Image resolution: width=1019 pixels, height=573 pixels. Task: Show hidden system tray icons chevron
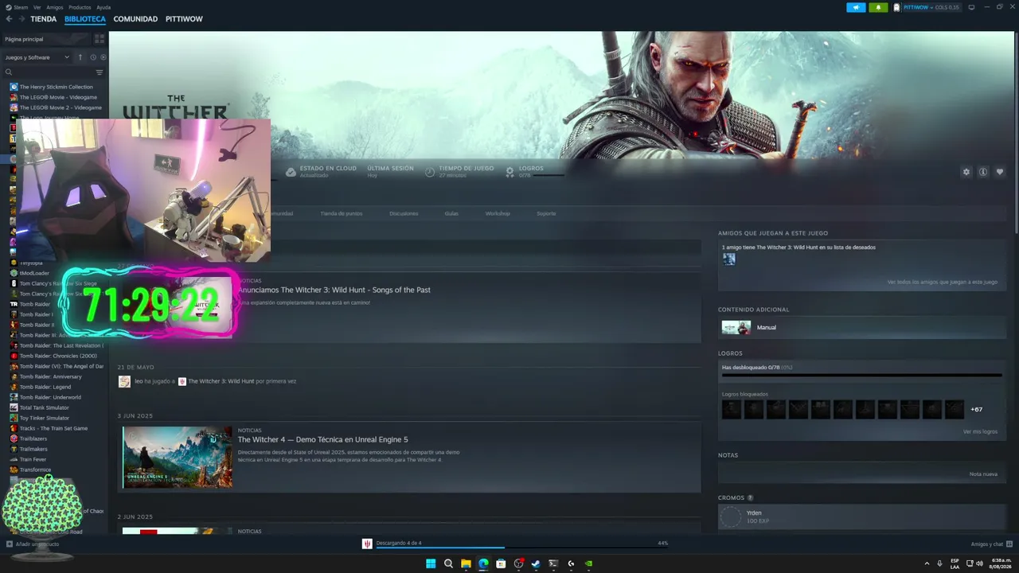(x=927, y=563)
